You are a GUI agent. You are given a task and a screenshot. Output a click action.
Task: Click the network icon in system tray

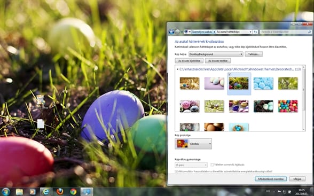click(x=284, y=192)
